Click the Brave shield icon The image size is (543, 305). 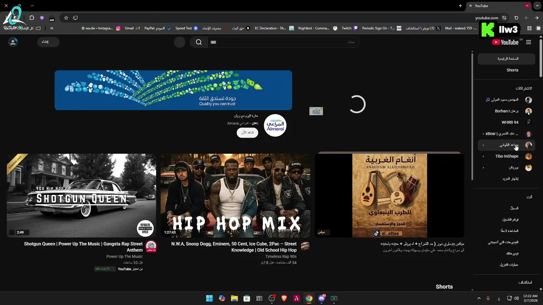point(42,18)
